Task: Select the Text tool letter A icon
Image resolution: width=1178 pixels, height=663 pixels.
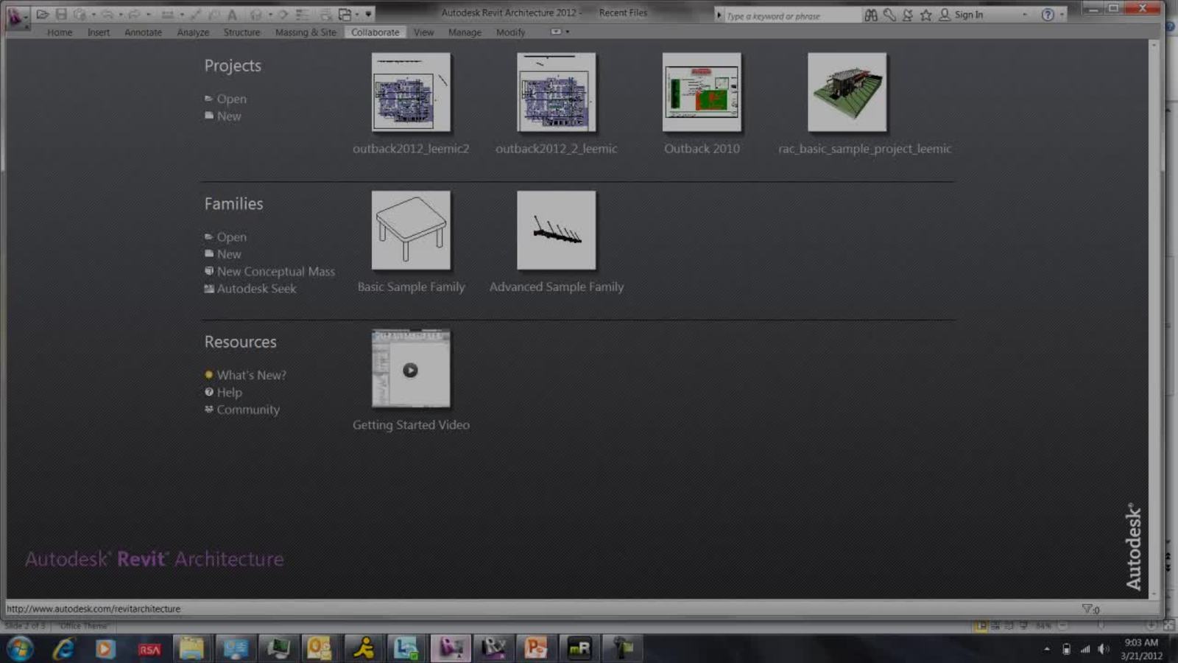Action: point(232,14)
